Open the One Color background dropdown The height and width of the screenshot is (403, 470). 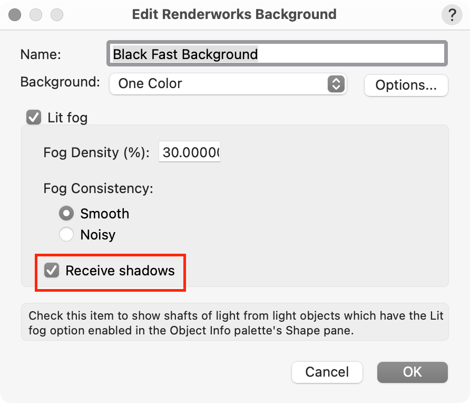(228, 83)
